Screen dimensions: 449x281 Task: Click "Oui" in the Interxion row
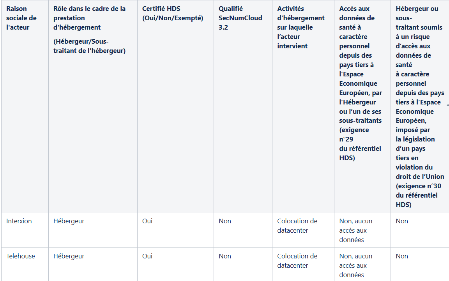tap(147, 221)
